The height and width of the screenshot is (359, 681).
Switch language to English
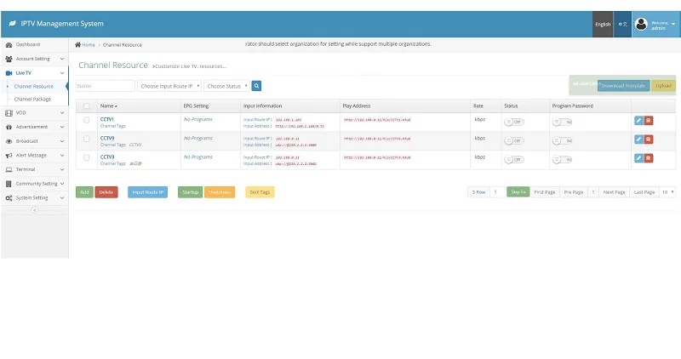[x=603, y=25]
